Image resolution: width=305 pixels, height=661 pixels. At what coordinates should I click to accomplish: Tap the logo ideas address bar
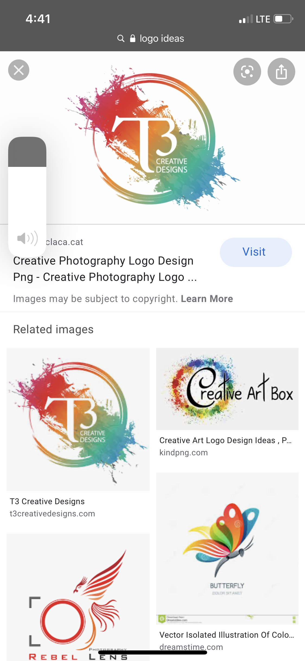pyautogui.click(x=151, y=39)
